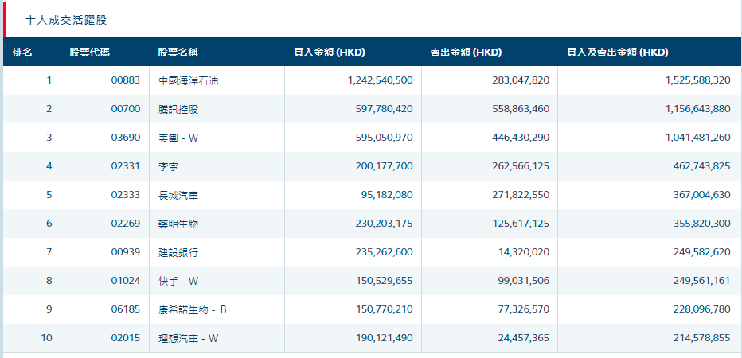Select stock code 00883
This screenshot has height=358, width=742.
(126, 80)
